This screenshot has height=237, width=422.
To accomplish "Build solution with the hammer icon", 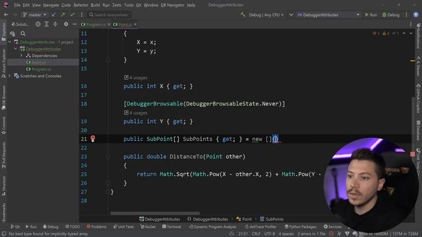I will click(x=243, y=14).
